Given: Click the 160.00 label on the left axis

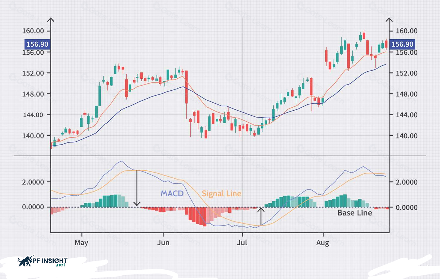Looking at the screenshot, I should click(33, 31).
